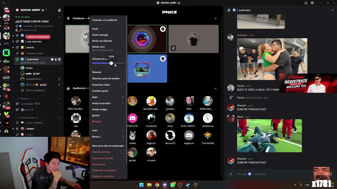Click muted mic icon on third speaker tile

pos(173,48)
